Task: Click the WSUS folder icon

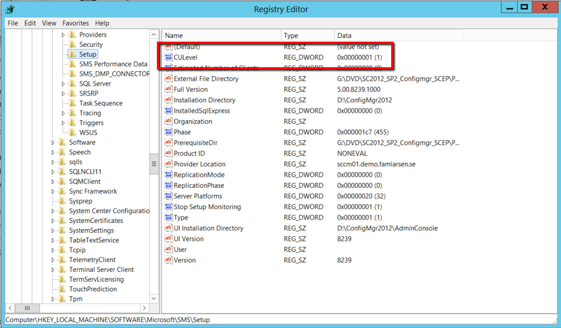Action: click(72, 132)
